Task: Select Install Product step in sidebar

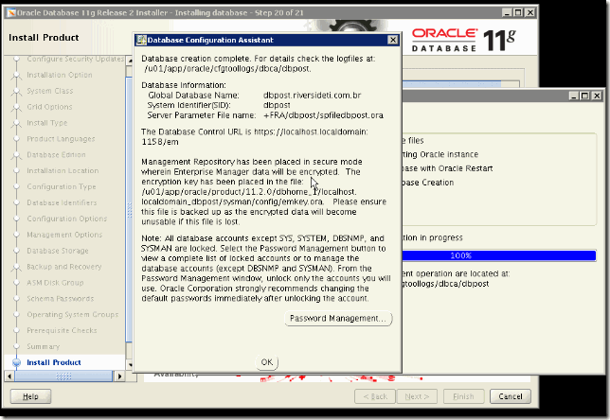Action: pyautogui.click(x=54, y=362)
